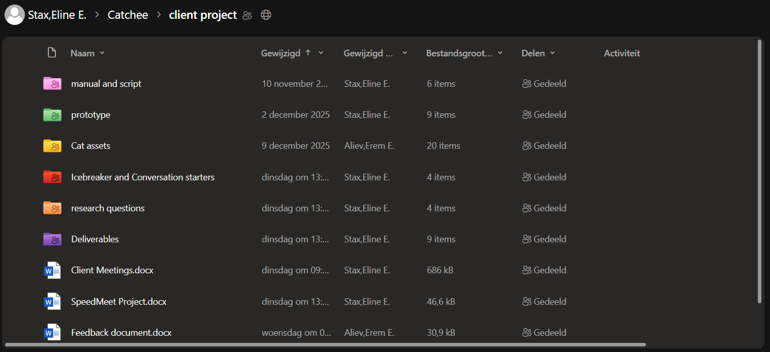Click the ascending sort arrow on Gewijzigd

click(x=308, y=52)
